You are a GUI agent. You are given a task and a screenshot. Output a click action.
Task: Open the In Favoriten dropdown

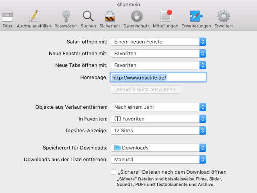[x=158, y=119]
